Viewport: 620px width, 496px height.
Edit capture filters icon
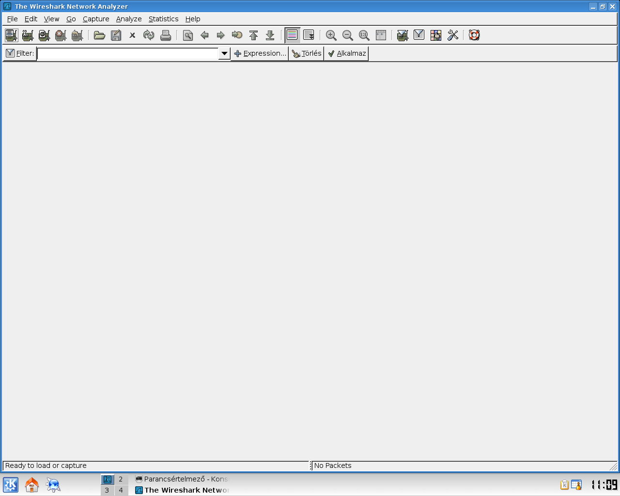(x=403, y=35)
